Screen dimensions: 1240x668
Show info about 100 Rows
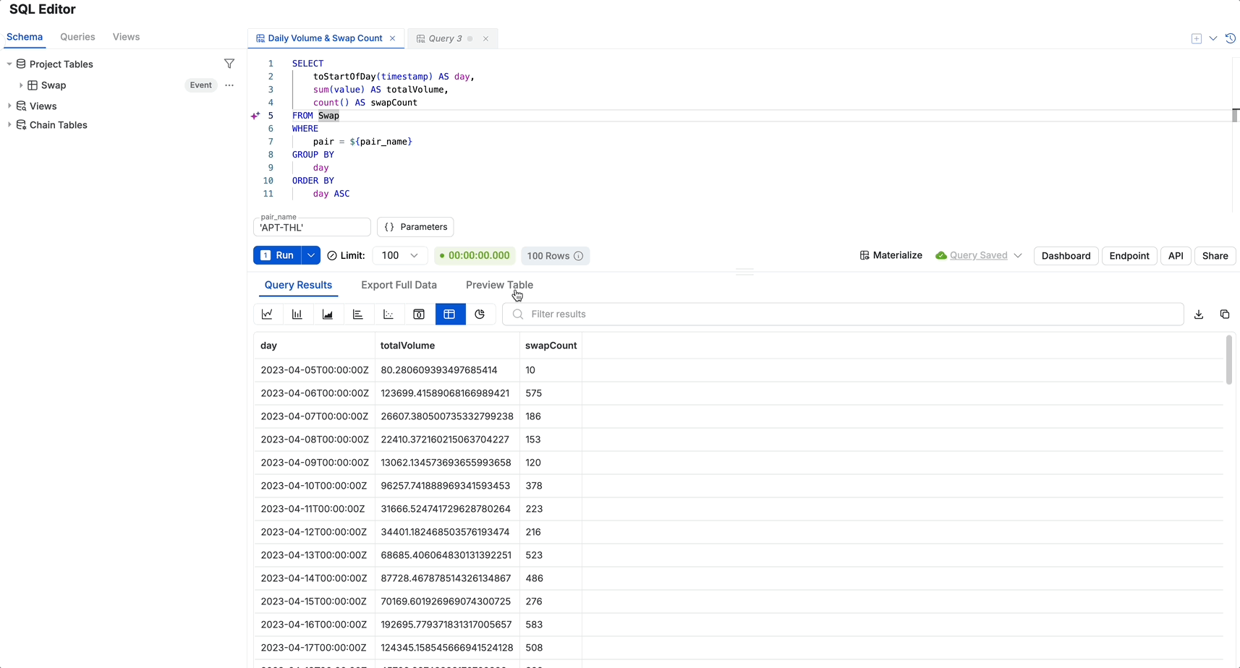(579, 256)
